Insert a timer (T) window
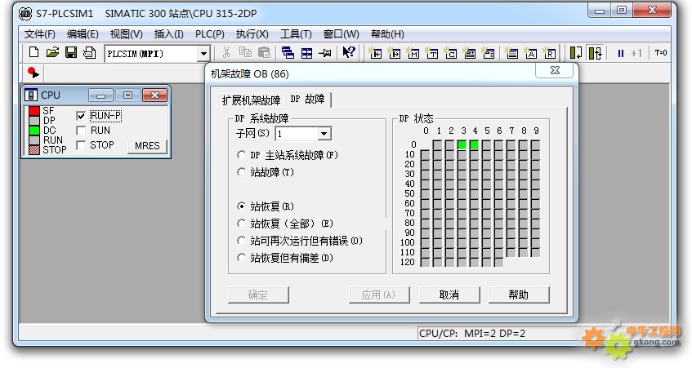This screenshot has height=368, width=692. (431, 53)
